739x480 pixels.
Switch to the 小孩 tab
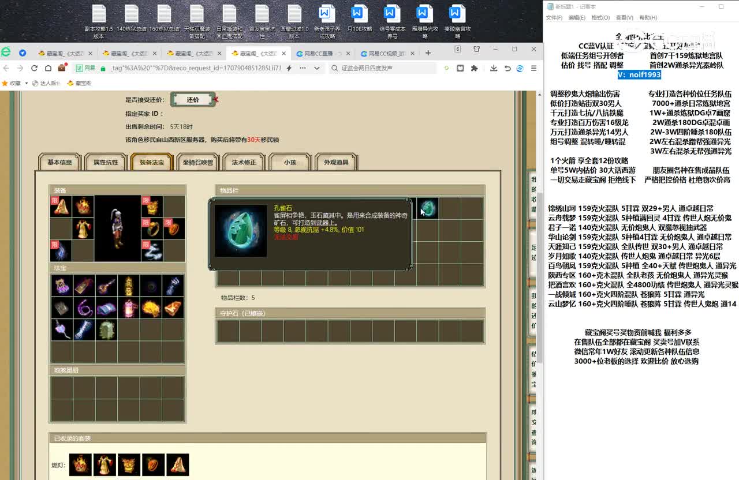pos(290,163)
